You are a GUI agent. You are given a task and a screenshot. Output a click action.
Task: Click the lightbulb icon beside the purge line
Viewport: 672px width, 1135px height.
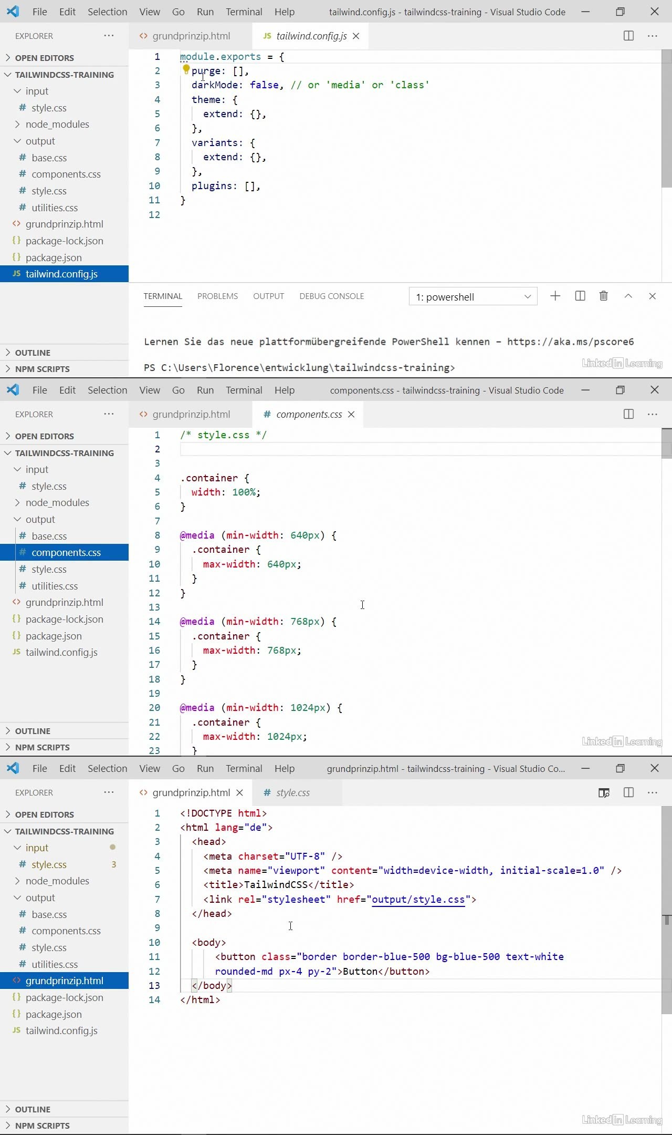186,69
